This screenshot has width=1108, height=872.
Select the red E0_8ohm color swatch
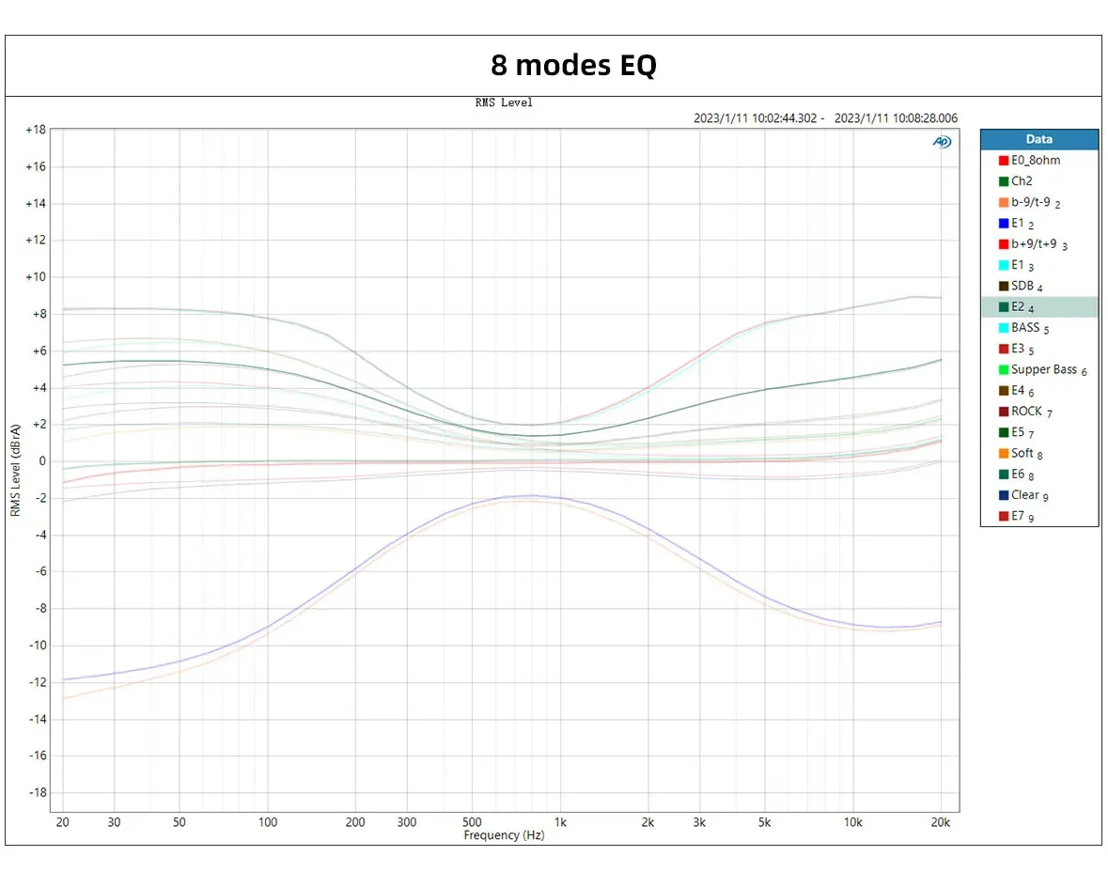pyautogui.click(x=1004, y=161)
